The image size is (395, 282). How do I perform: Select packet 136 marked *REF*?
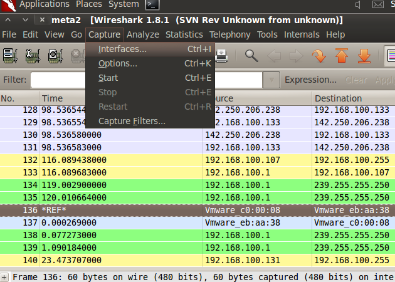197,210
